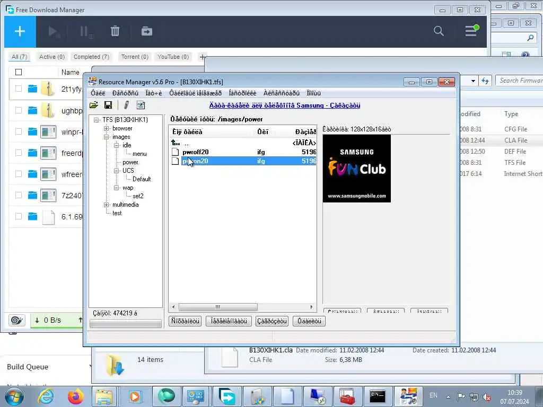The height and width of the screenshot is (407, 543).
Task: Click the Search Firmware box in Explorer
Action: click(x=519, y=81)
